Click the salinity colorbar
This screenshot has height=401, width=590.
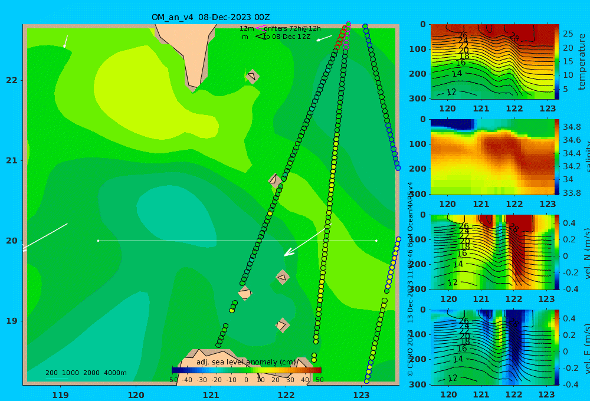tap(557, 157)
